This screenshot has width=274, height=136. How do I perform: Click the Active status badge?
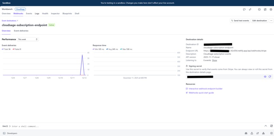point(52,25)
